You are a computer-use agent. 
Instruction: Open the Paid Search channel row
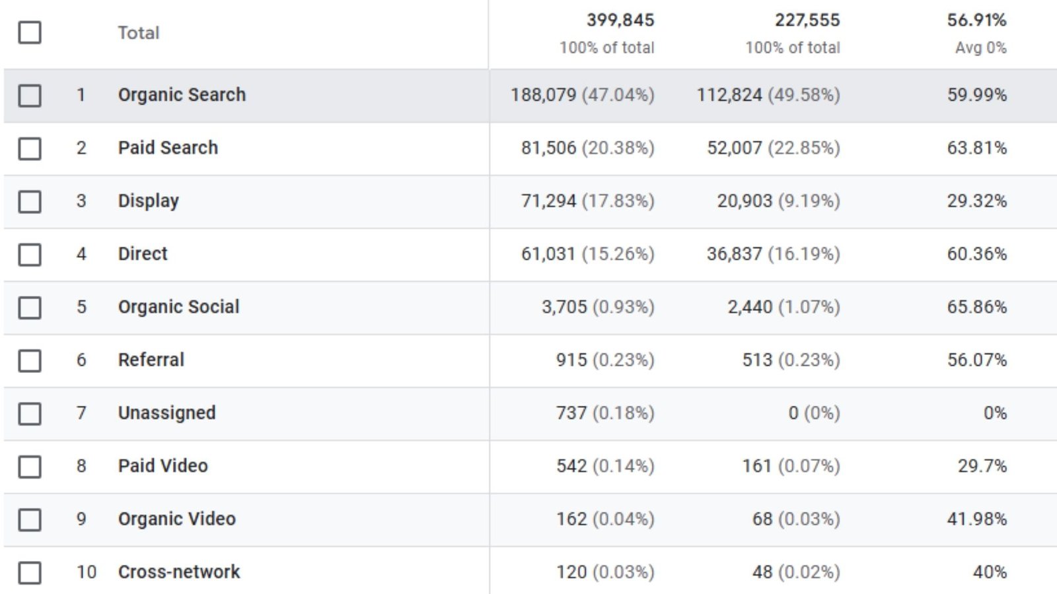168,148
